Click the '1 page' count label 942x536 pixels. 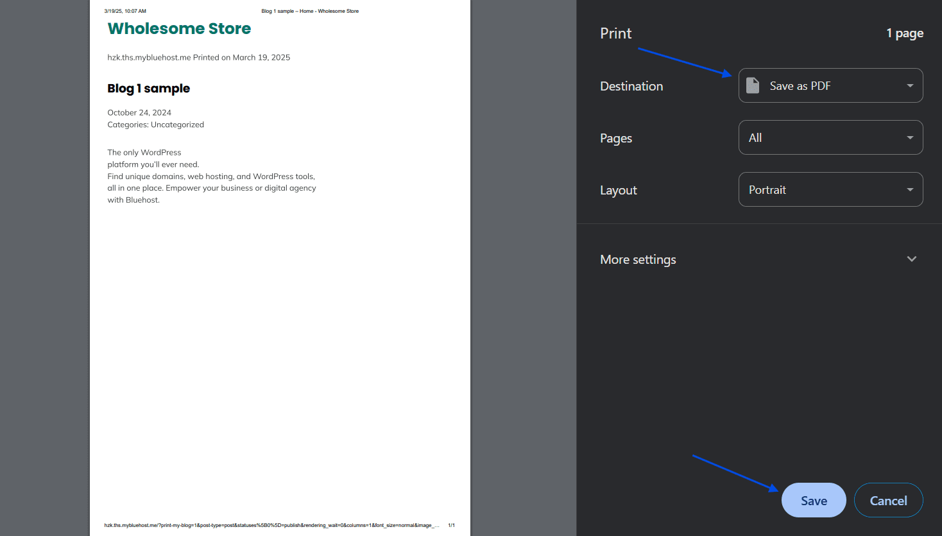click(905, 33)
